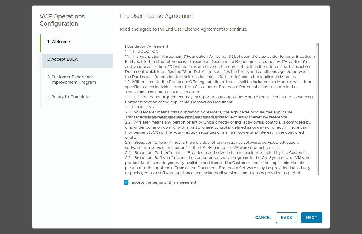The image size is (362, 234).
Task: Cancel the configuration wizard
Action: 263,218
